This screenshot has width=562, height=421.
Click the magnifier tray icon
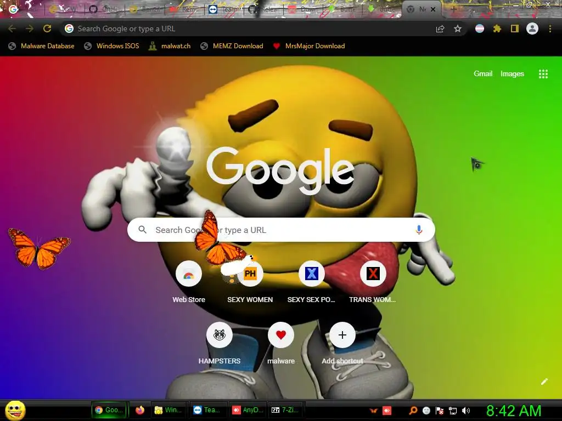[413, 411]
